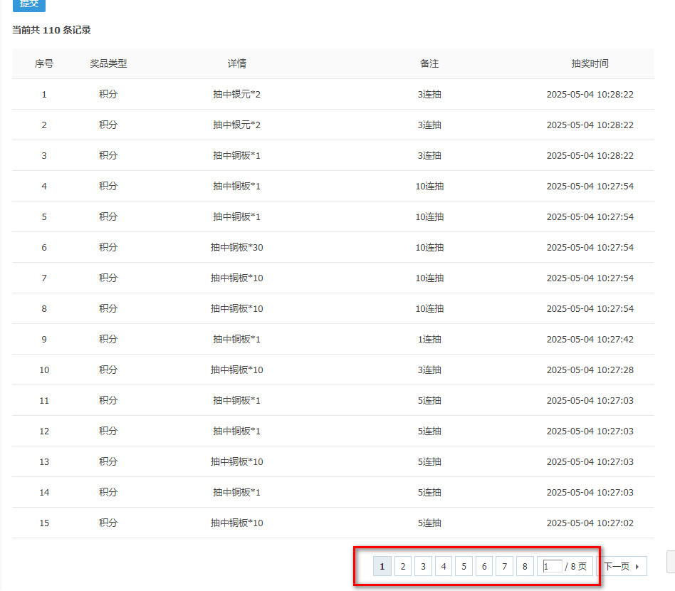
Task: Click 下一页 next page button
Action: click(x=622, y=566)
